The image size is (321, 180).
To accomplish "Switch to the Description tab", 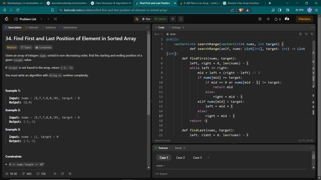I will (13, 27).
